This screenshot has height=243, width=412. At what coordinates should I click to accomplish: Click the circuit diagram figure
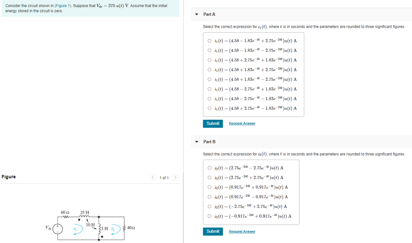click(x=91, y=225)
